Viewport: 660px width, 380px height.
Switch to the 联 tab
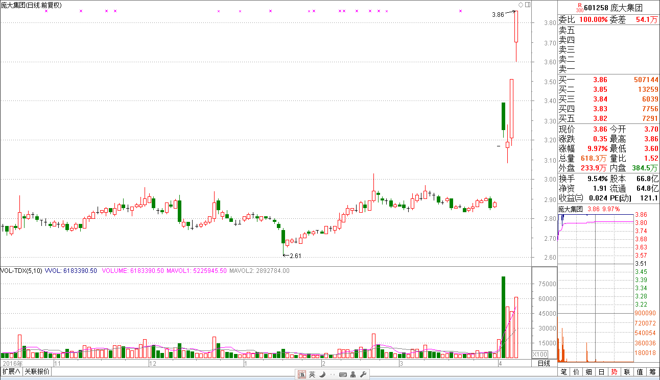tap(627, 372)
